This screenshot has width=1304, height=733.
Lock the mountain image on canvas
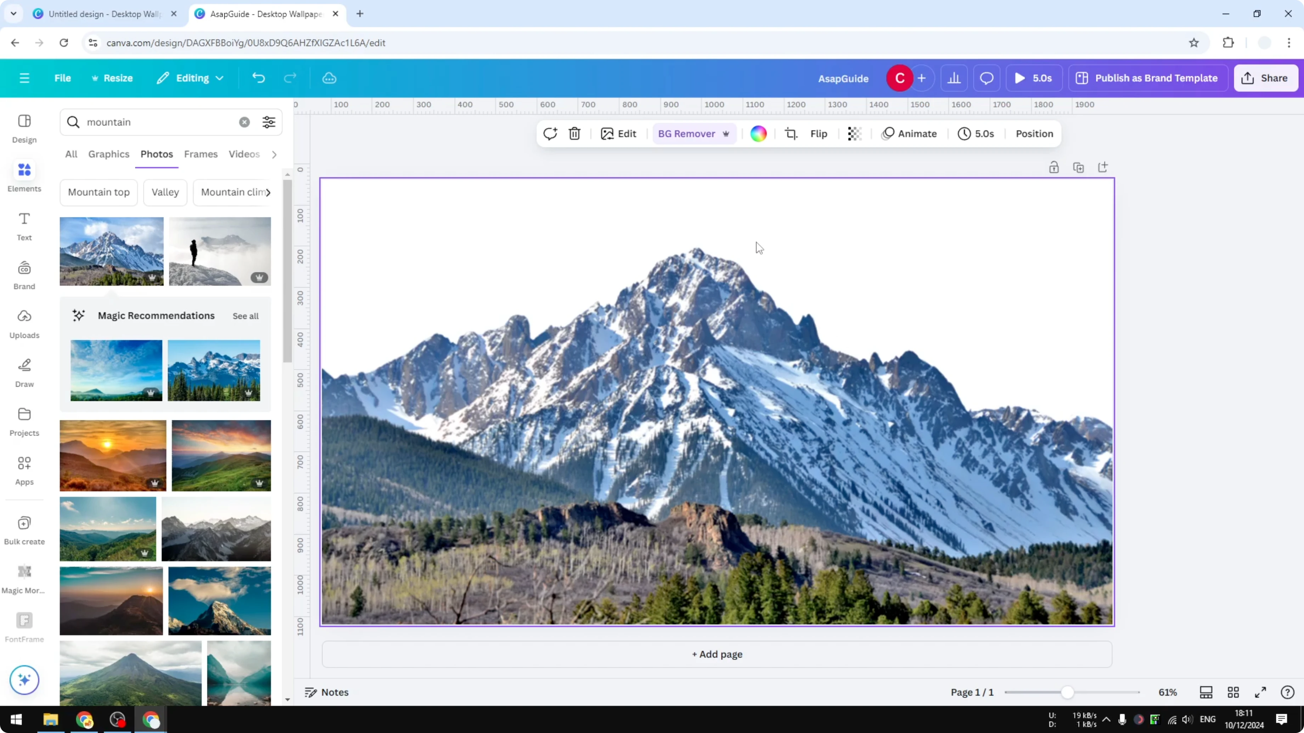[x=1054, y=167]
